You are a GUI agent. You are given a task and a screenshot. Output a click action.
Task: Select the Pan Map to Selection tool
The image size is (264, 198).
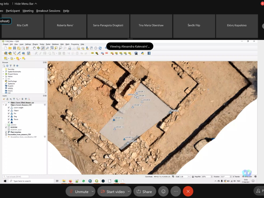(x=39, y=48)
